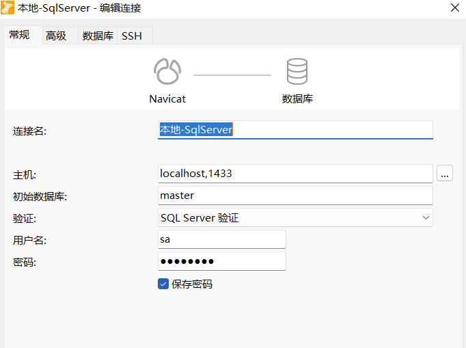466x348 pixels.
Task: Click the 初始数据库: label
Action: (x=40, y=197)
